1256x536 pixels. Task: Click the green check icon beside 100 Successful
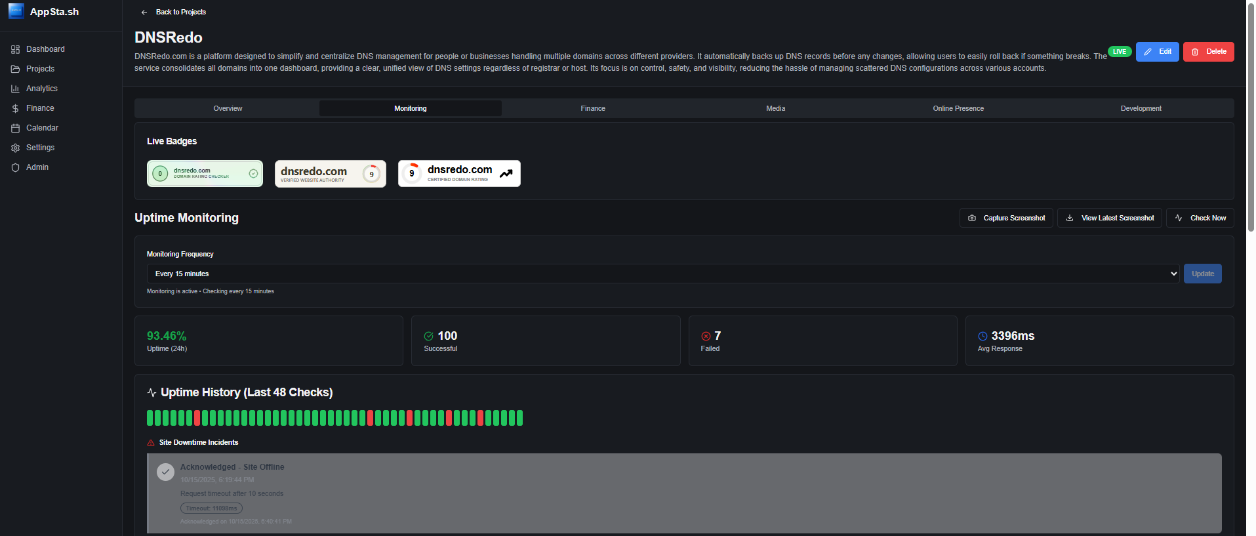(x=429, y=336)
